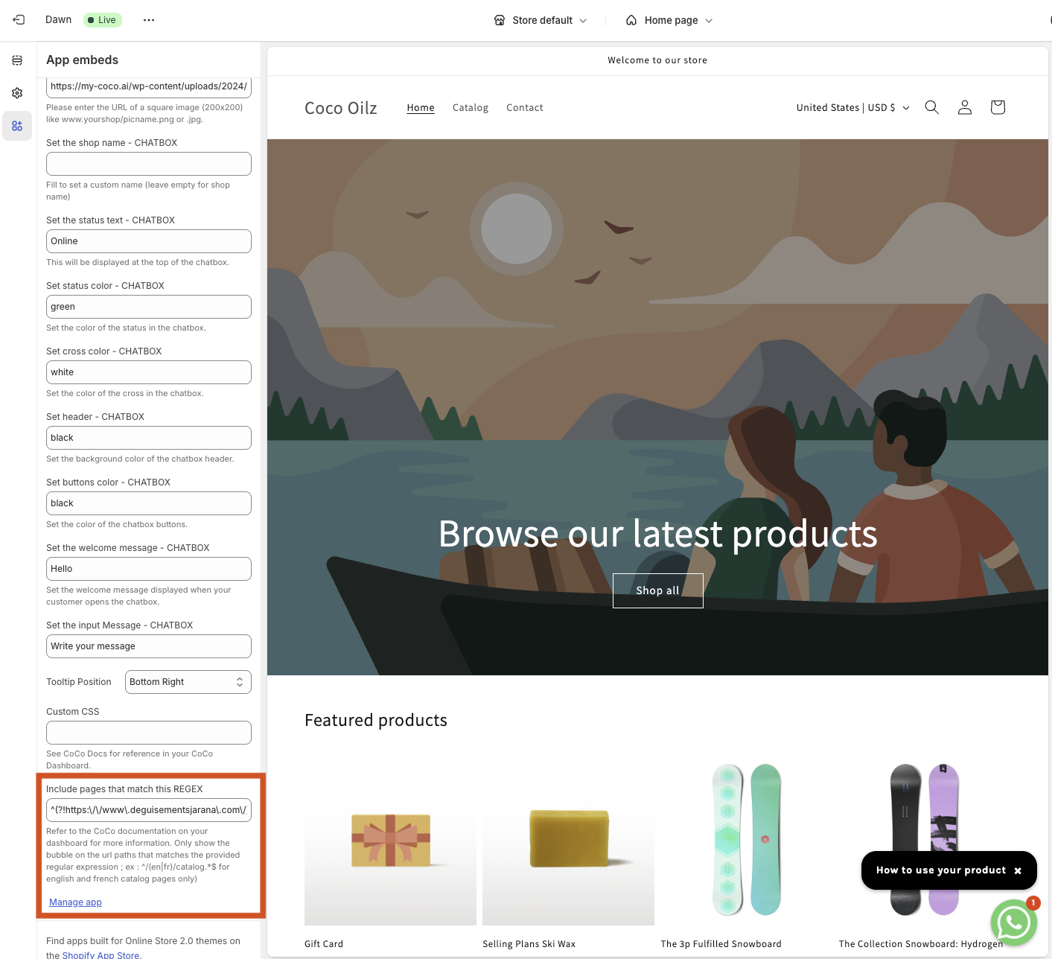
Task: Open the three-dot more actions menu
Action: pos(149,20)
